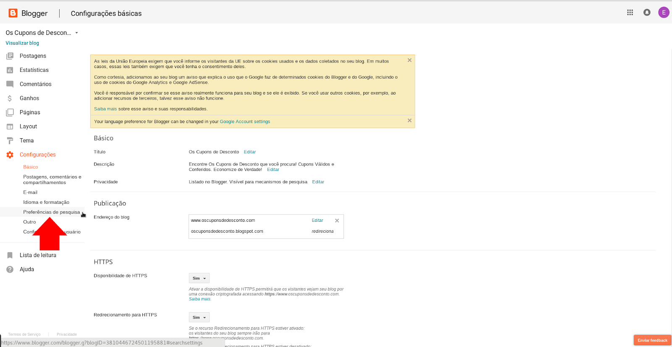The height and width of the screenshot is (347, 672).
Task: Expand the blog selector dropdown arrow
Action: (76, 33)
